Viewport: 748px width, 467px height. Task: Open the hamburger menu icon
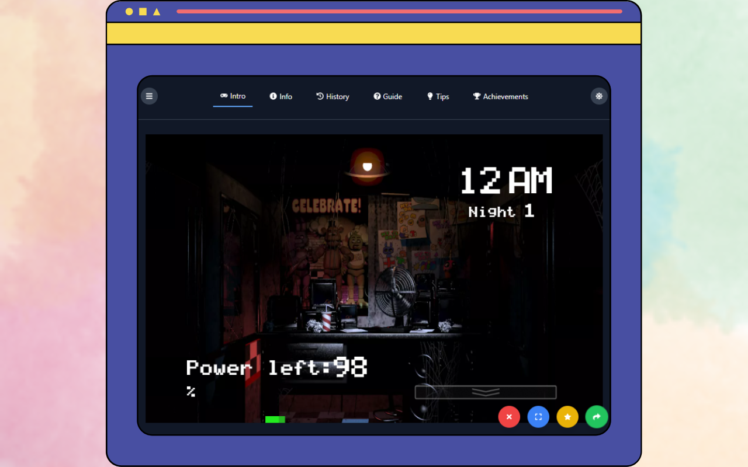(x=150, y=96)
